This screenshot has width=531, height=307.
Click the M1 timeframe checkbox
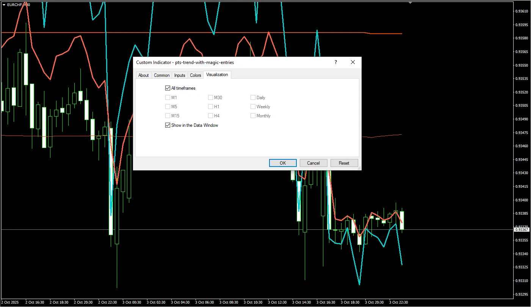pos(168,98)
